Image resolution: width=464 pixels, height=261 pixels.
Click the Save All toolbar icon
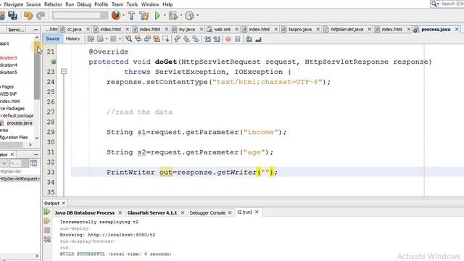pos(12,15)
